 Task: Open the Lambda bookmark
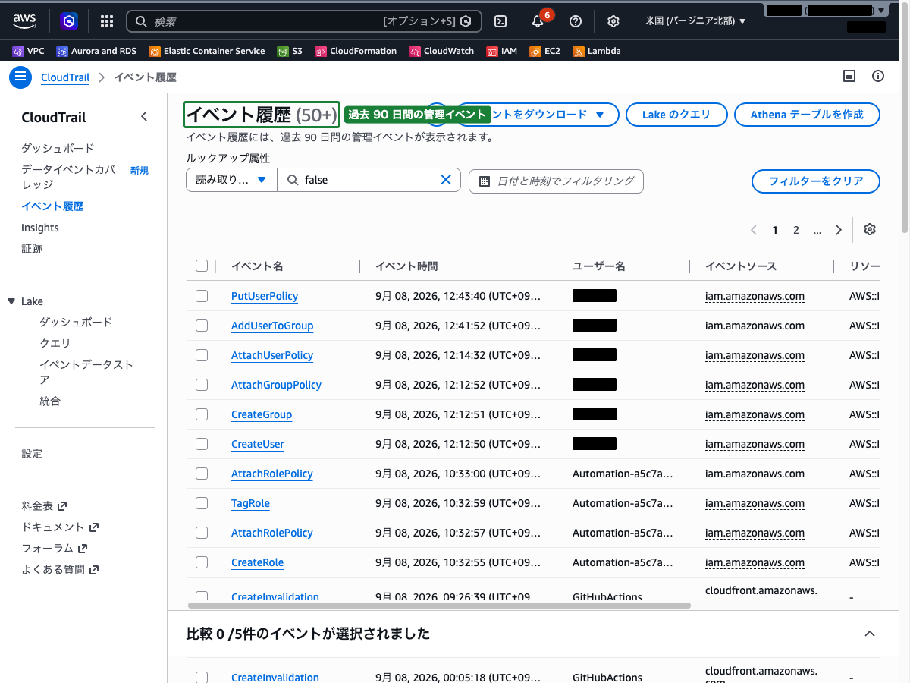click(597, 51)
